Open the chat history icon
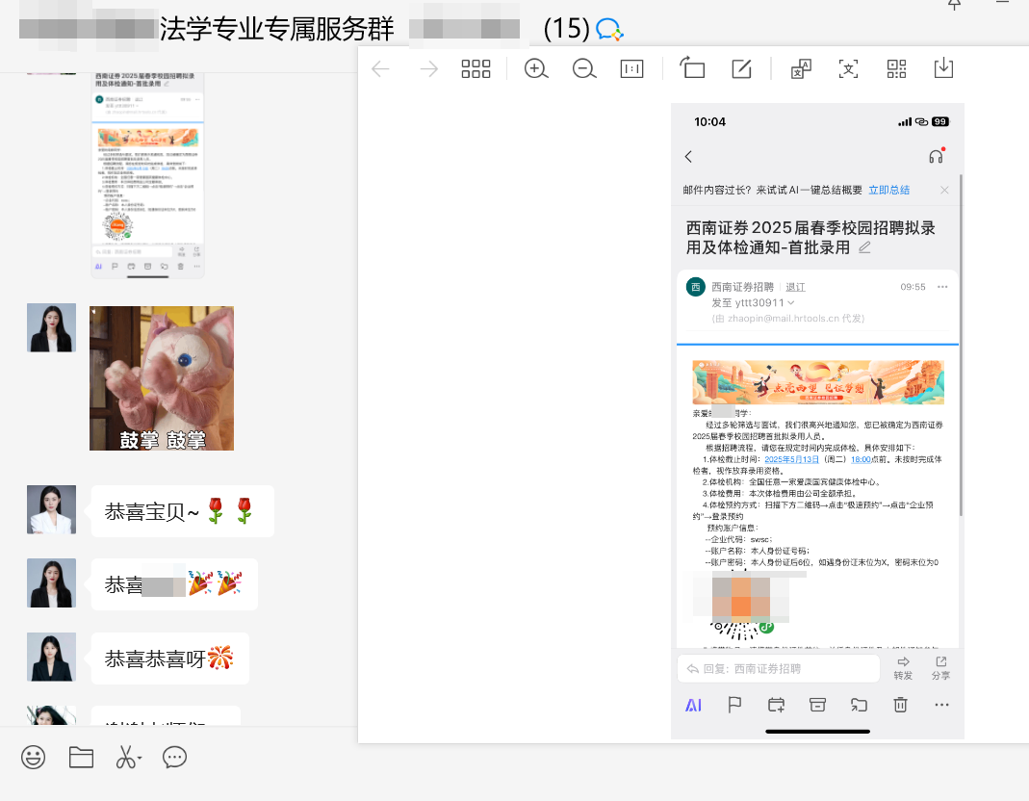This screenshot has width=1029, height=801. pyautogui.click(x=174, y=758)
